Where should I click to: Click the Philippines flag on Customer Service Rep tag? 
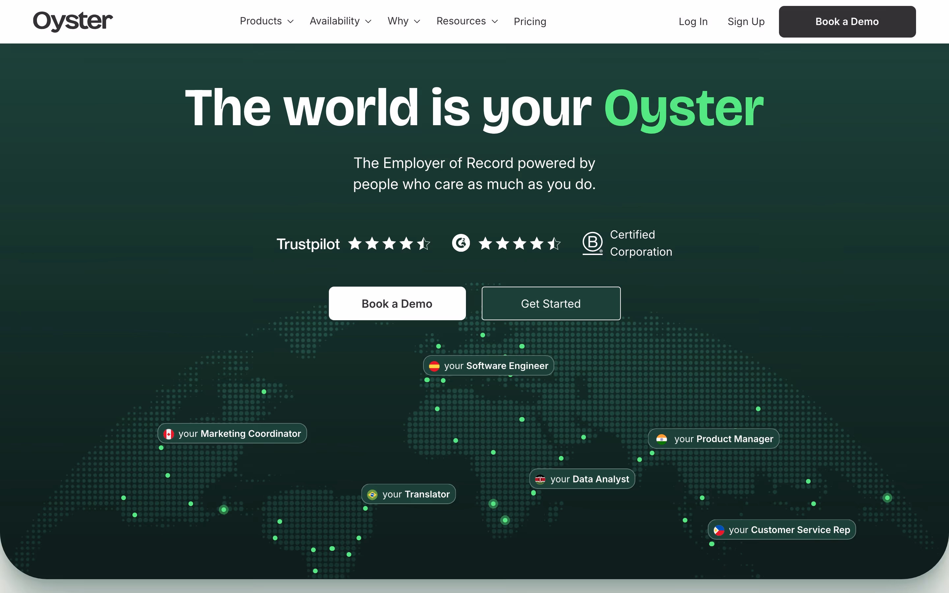click(x=719, y=530)
